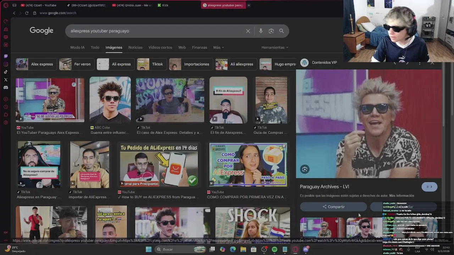Open Instagram in the Opera sidebar
Screen dimensions: 454x255
[x=6, y=64]
